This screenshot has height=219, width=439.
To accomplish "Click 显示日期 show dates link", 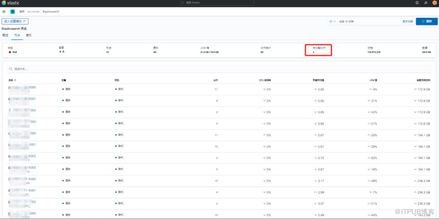I will 407,22.
